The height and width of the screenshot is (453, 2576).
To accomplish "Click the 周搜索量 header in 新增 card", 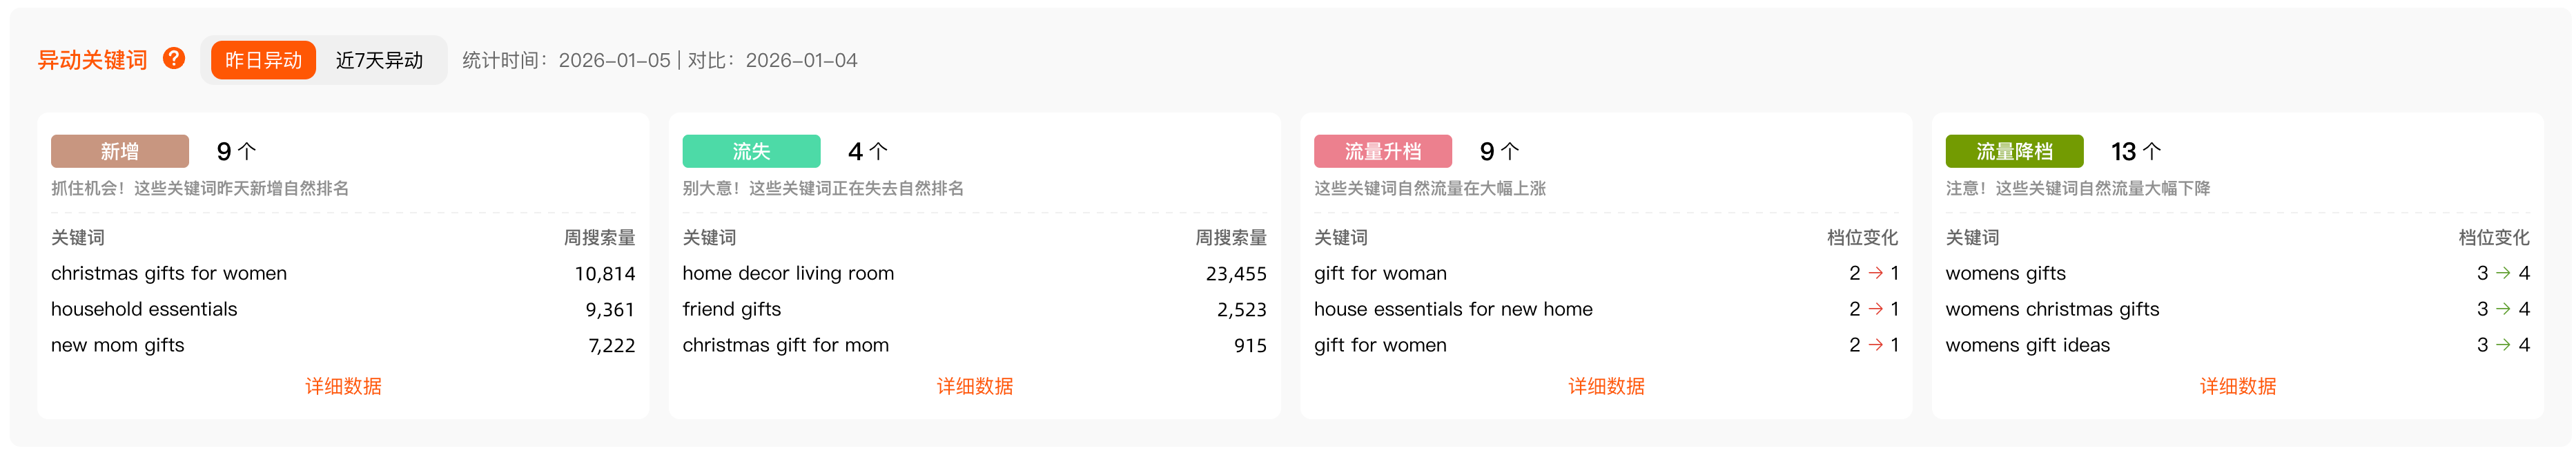I will pyautogui.click(x=599, y=237).
